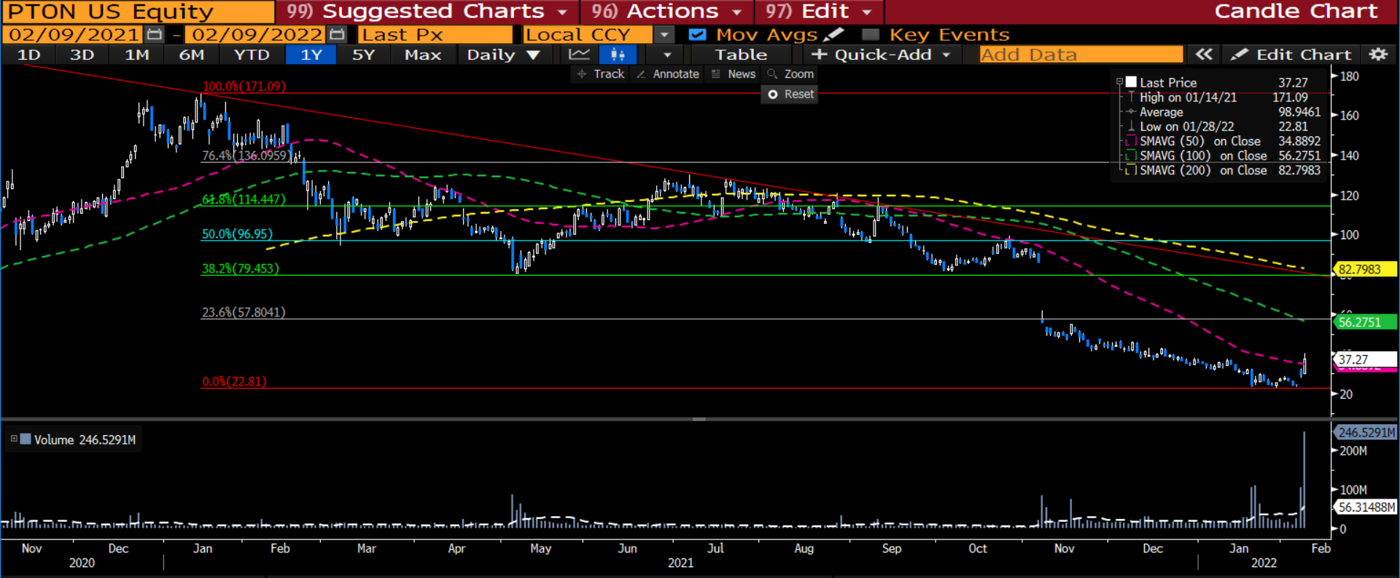Open the end date calendar picker
The height and width of the screenshot is (578, 1400).
337,34
